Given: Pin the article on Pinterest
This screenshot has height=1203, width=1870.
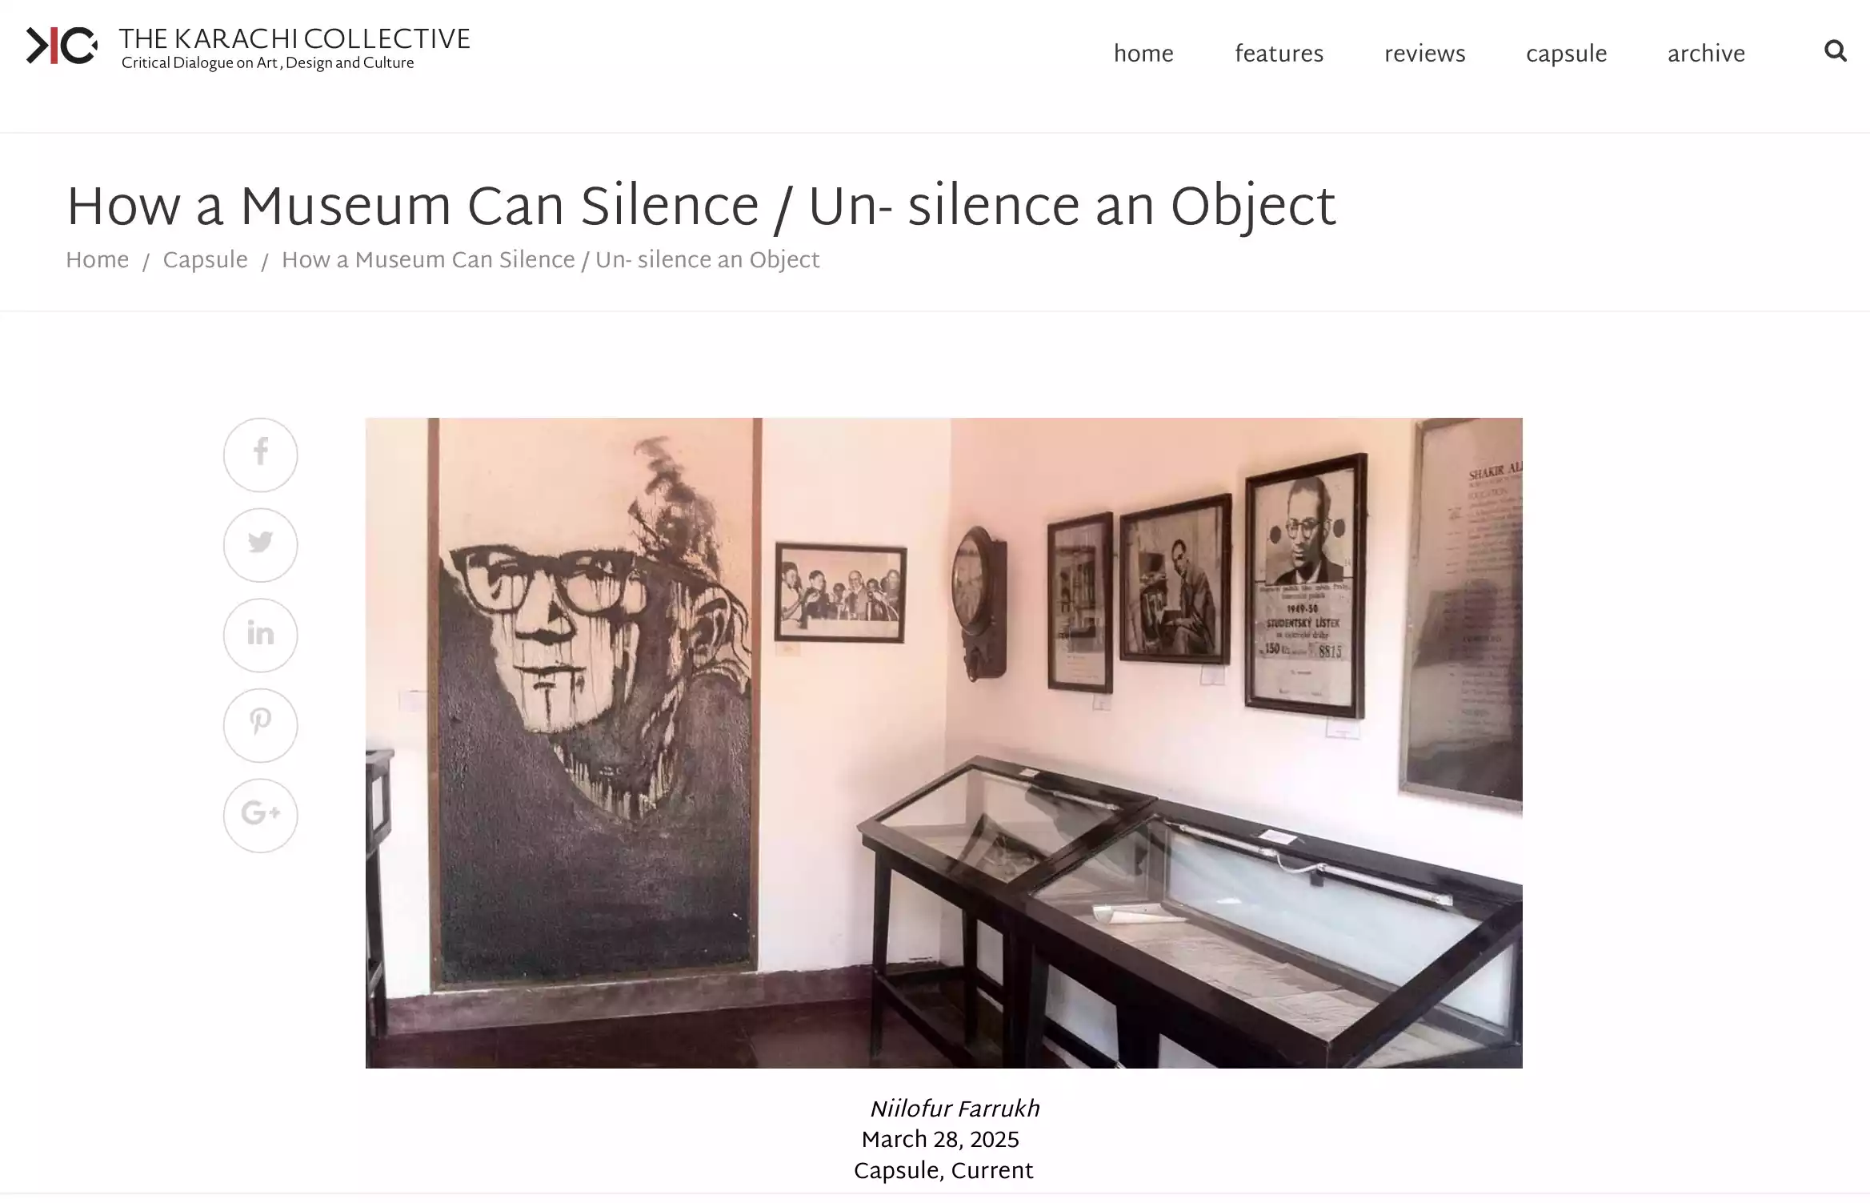Looking at the screenshot, I should [x=260, y=725].
